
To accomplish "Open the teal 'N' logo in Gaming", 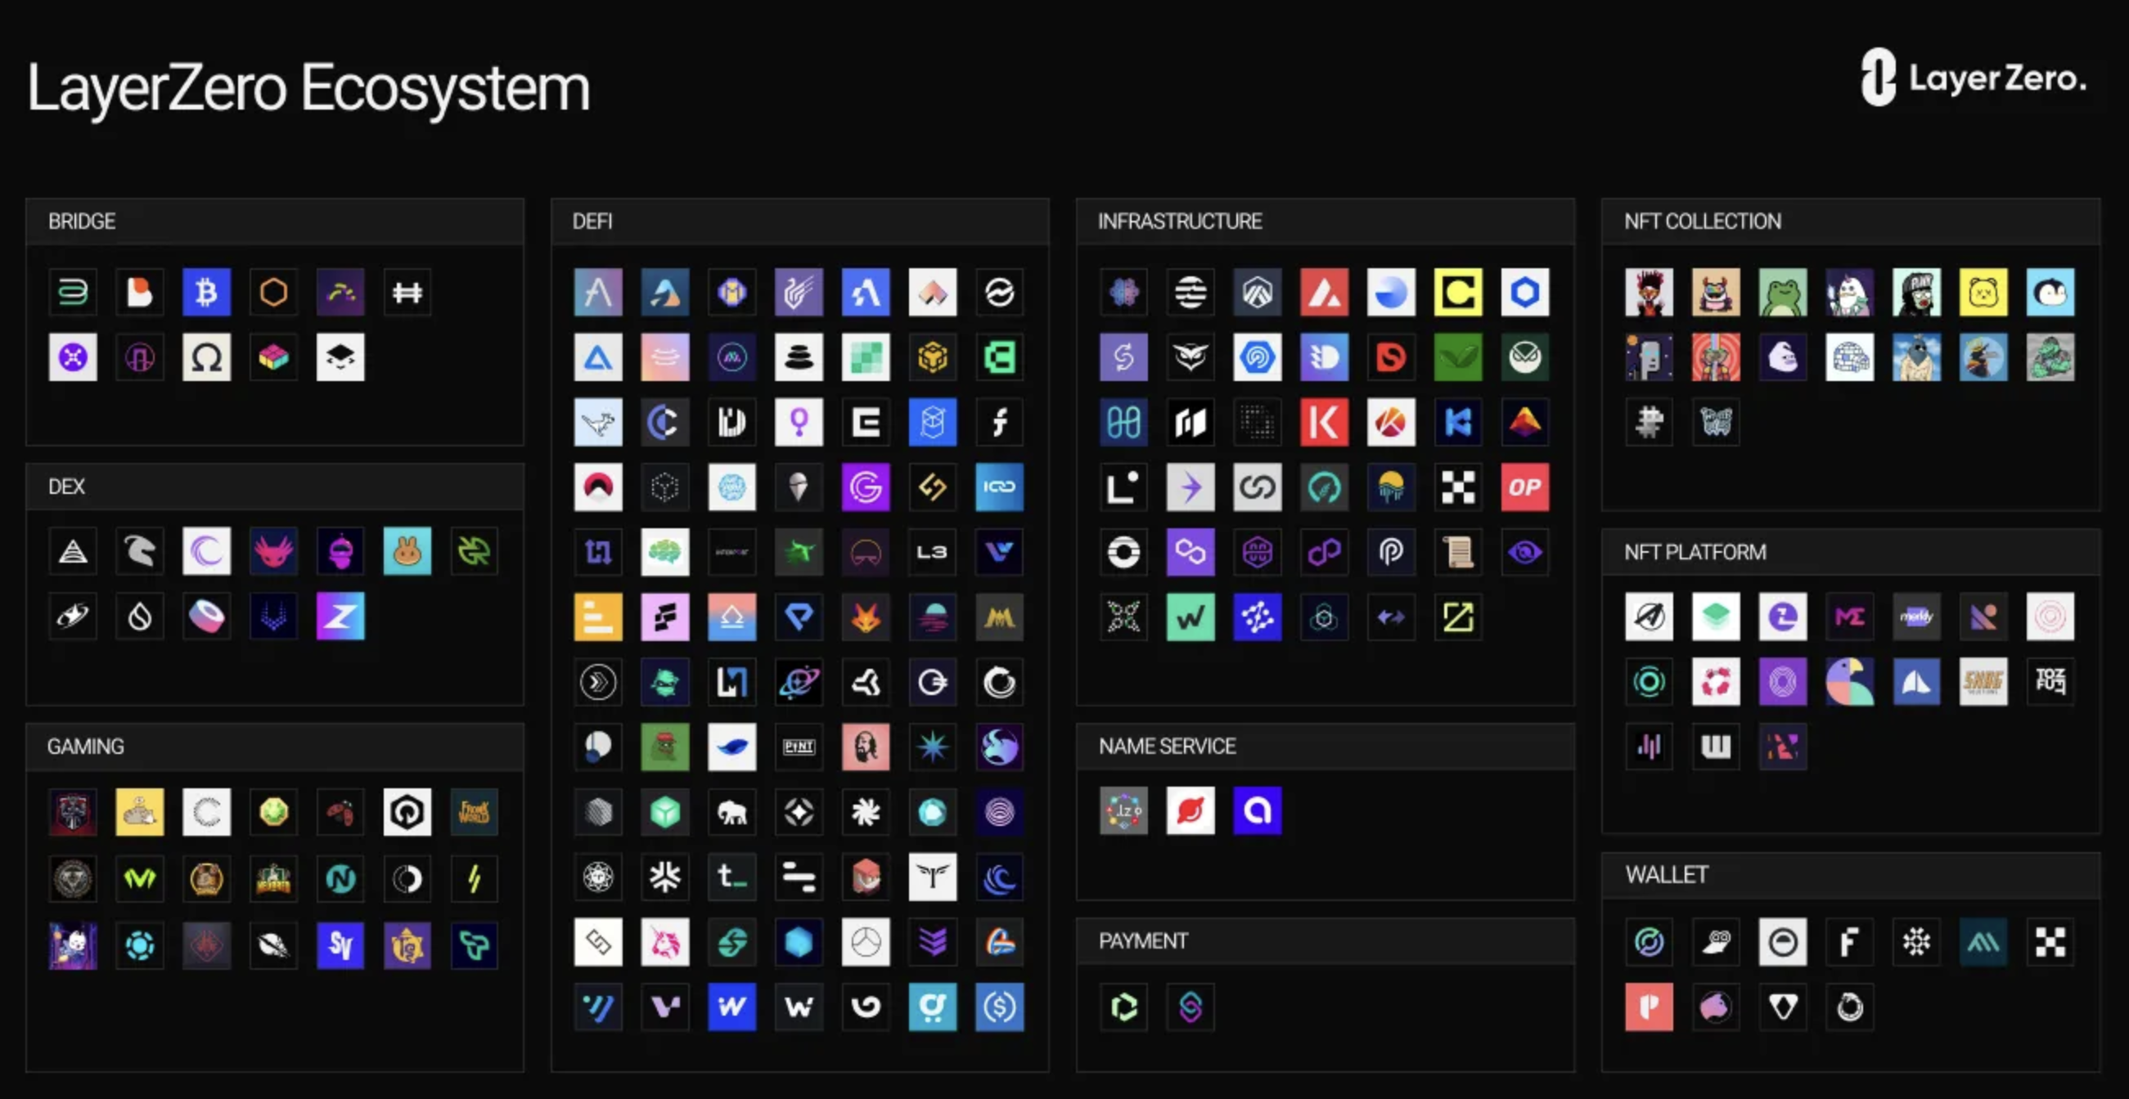I will [340, 878].
